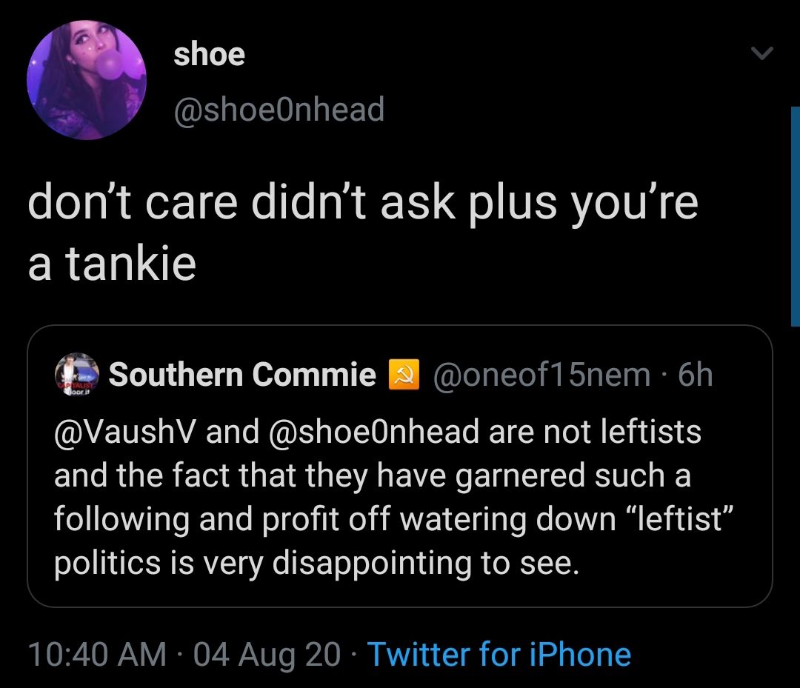Select the display name shoe
This screenshot has width=800, height=688.
point(210,53)
